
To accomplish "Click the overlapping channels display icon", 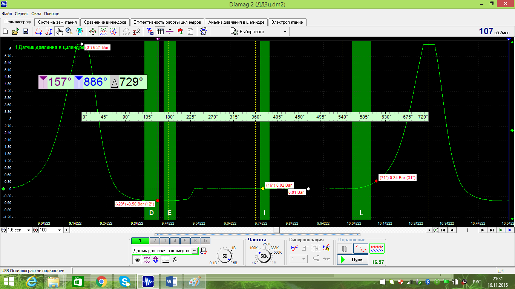I will pyautogui.click(x=93, y=32).
